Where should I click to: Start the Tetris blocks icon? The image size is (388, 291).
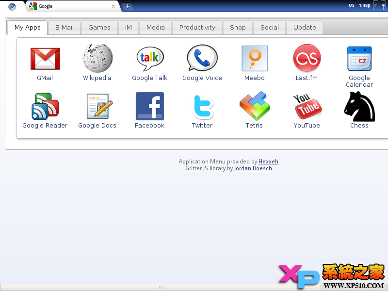255,106
